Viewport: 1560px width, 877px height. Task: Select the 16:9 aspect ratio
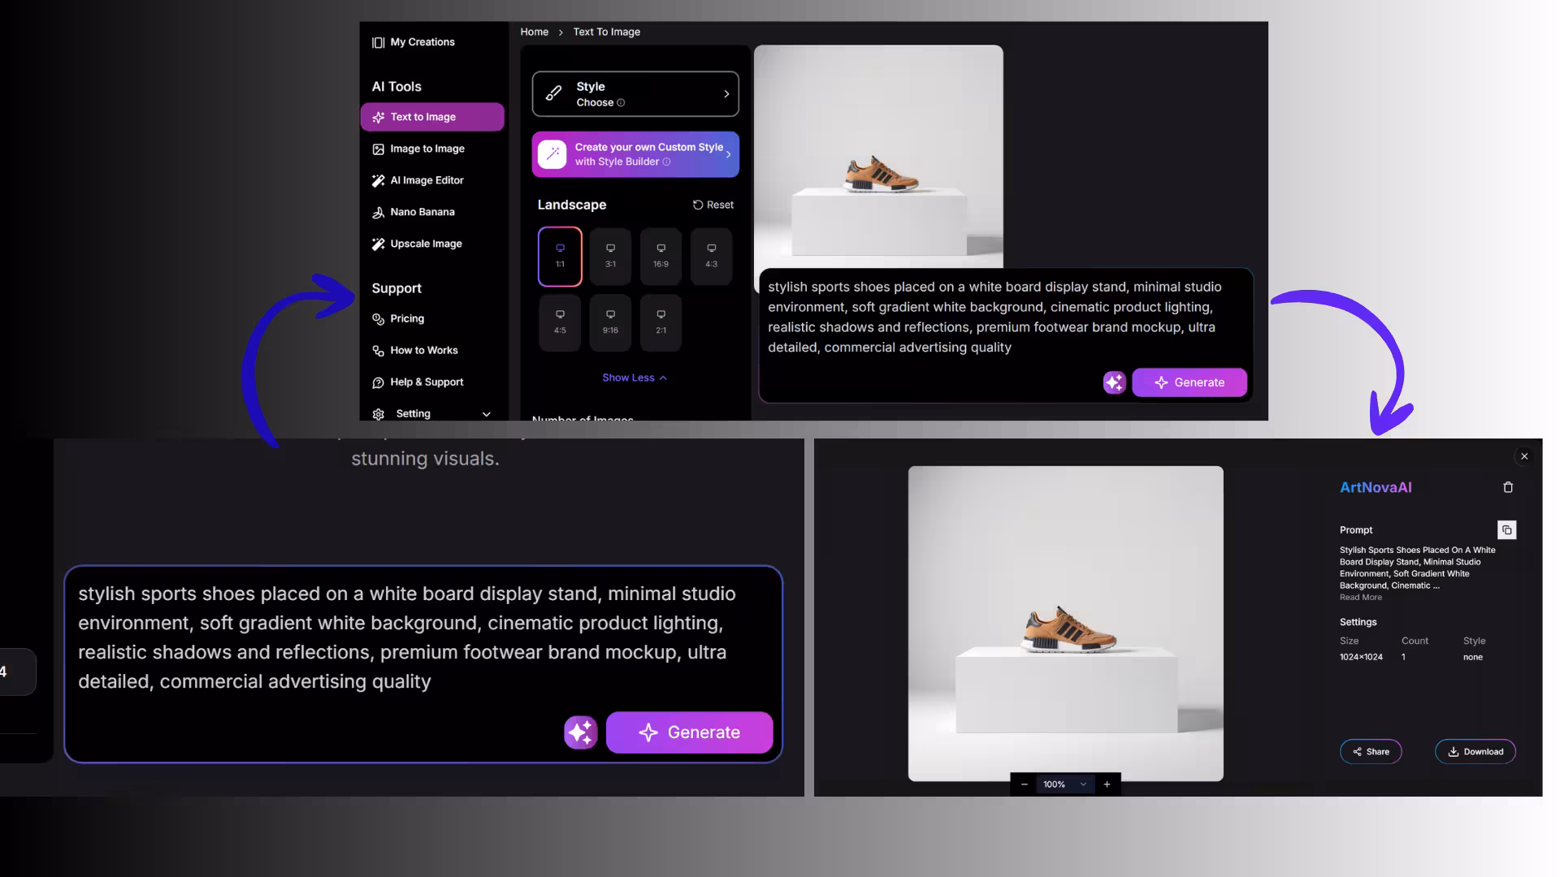pos(661,256)
